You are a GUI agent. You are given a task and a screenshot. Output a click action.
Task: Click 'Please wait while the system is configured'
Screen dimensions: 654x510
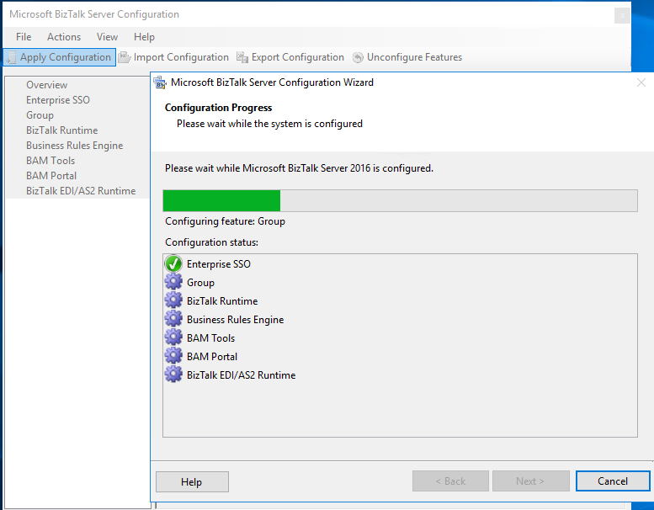coord(269,124)
